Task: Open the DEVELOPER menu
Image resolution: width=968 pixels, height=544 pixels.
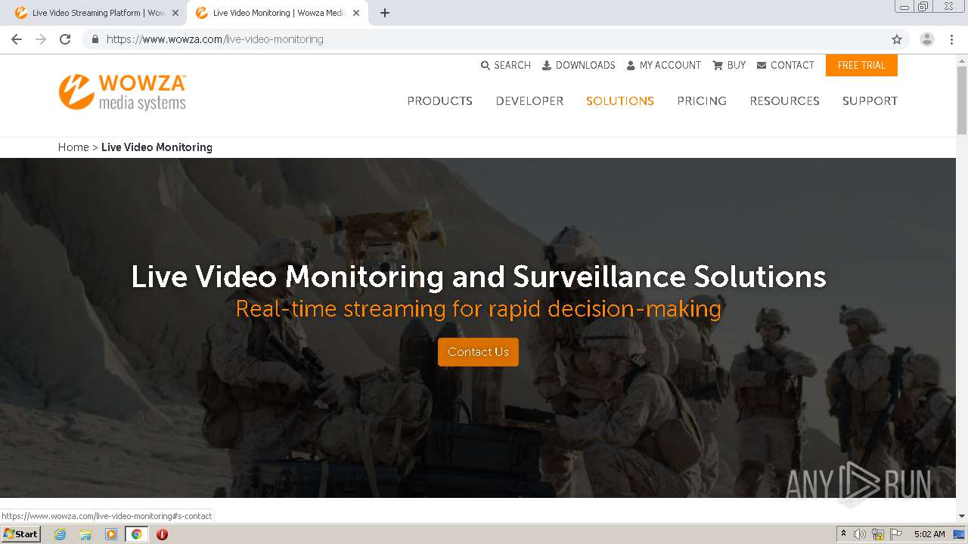Action: tap(529, 101)
